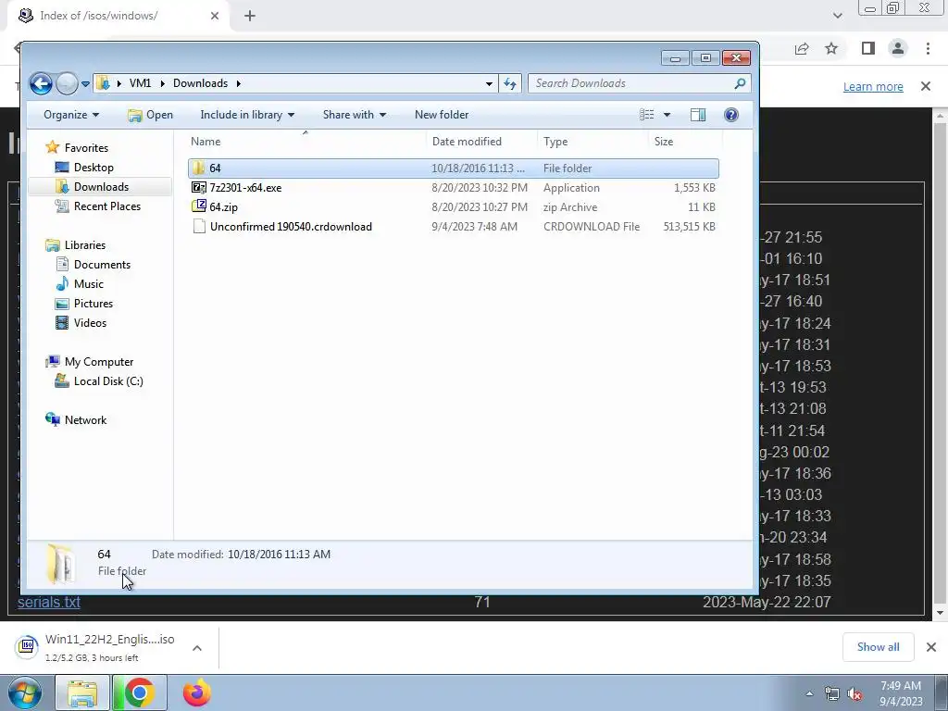Click large 64 folder thumbnail in details pane
The height and width of the screenshot is (711, 948).
click(60, 564)
